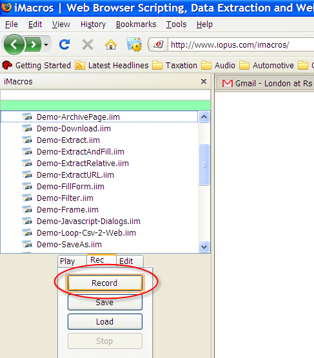314x358 pixels.
Task: Switch to the Play tab
Action: tap(68, 261)
